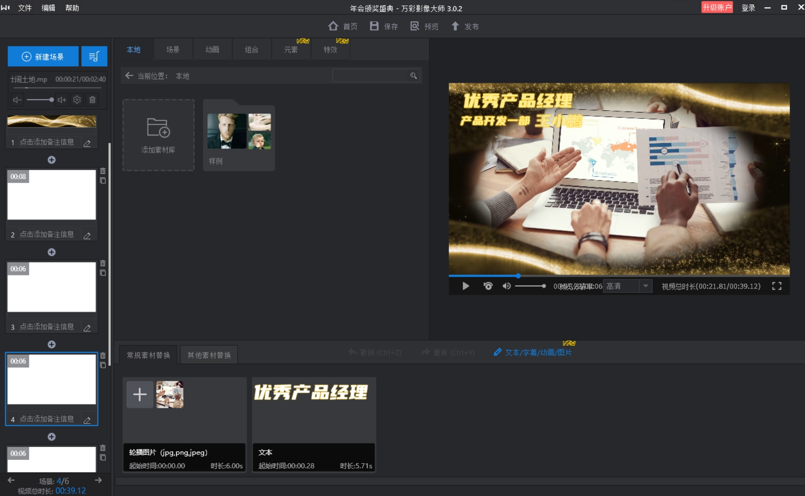
Task: Delete scene 4 with trash icon
Action: coord(103,356)
